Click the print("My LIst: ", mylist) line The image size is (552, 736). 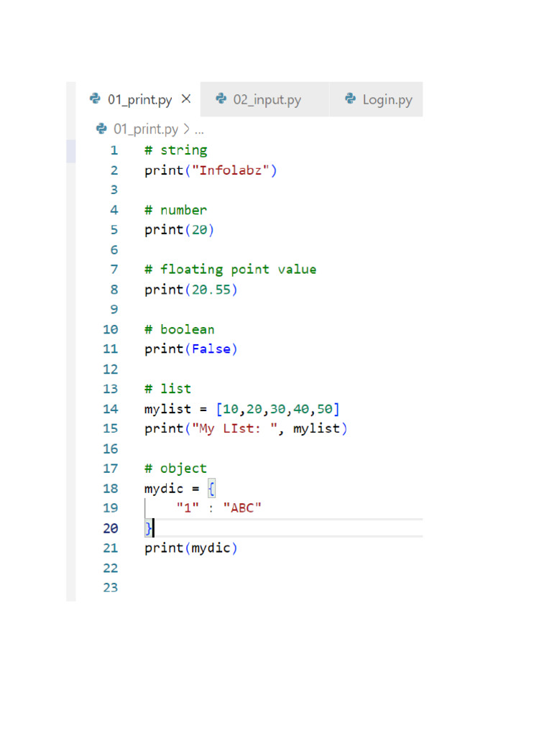[x=246, y=428]
